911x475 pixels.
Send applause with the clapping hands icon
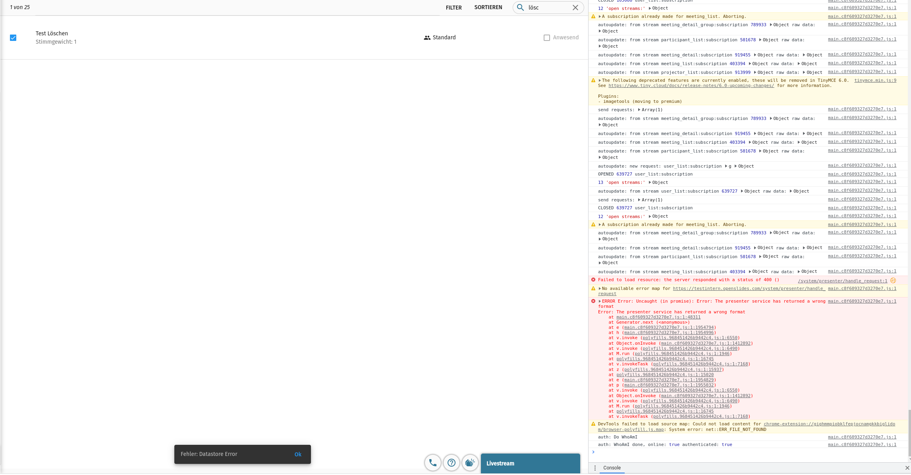[x=470, y=463]
